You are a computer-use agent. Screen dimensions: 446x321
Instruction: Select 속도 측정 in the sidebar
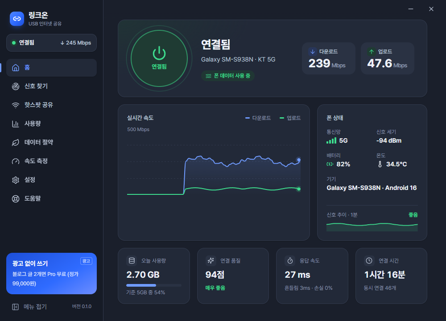pos(51,161)
